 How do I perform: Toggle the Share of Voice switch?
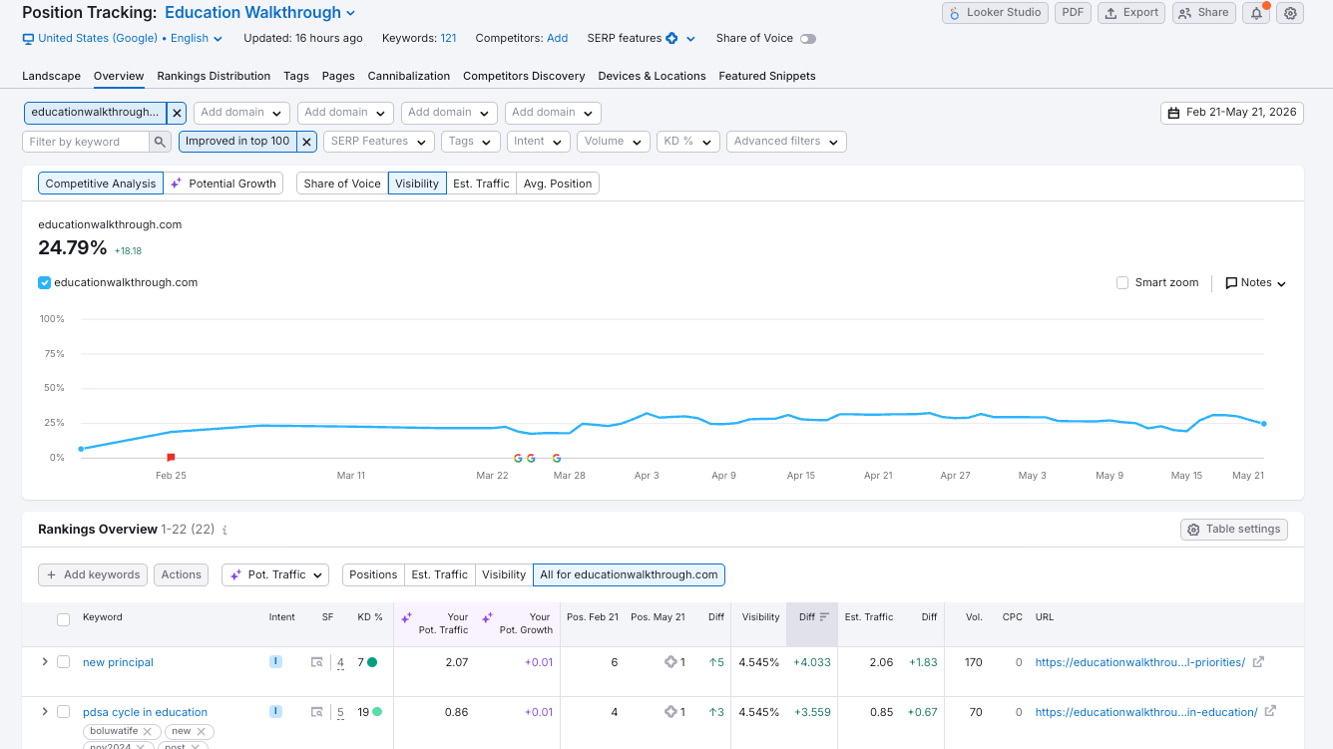pos(807,39)
